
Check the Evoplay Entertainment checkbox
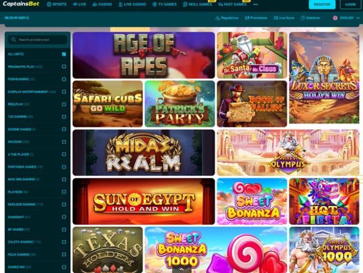point(64,92)
